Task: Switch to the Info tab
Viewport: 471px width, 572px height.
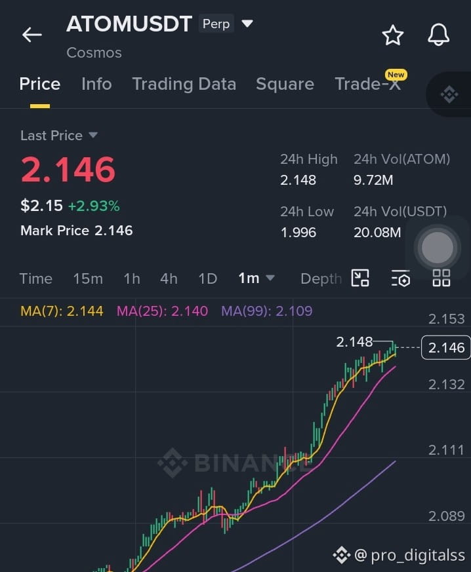Action: point(96,84)
